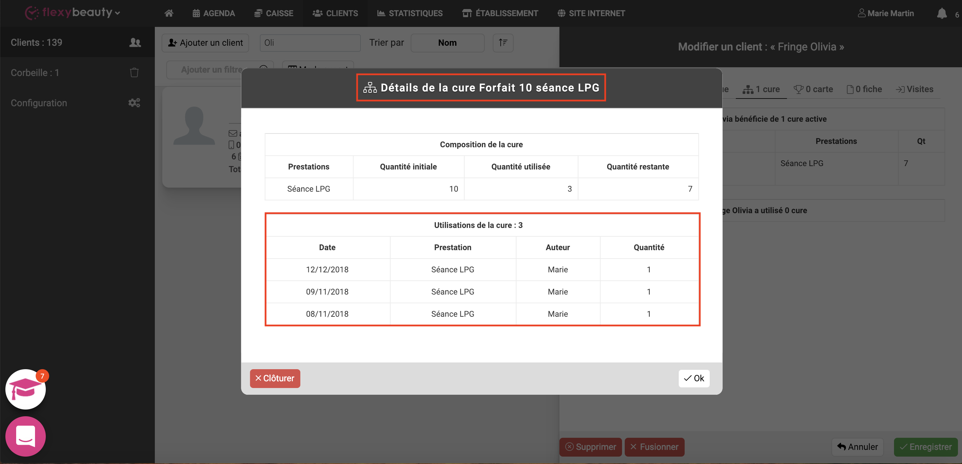
Task: Click the Quantité utilisée value 3
Action: 521,189
